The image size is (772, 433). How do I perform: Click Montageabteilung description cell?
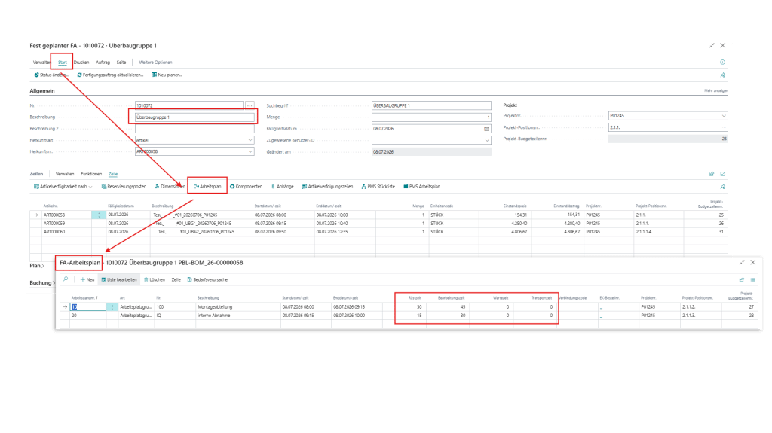coord(238,307)
